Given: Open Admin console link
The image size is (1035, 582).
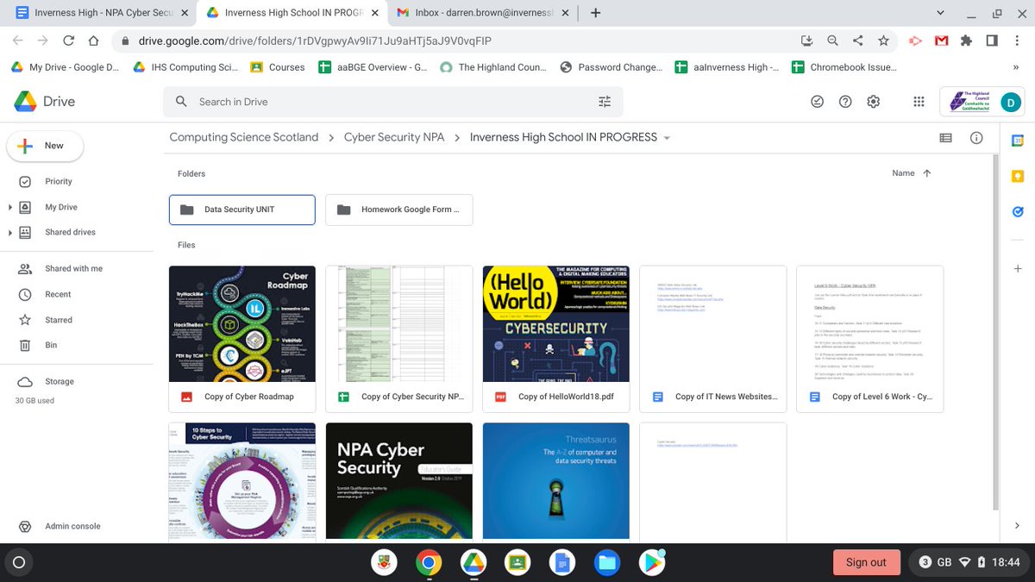Looking at the screenshot, I should tap(72, 526).
